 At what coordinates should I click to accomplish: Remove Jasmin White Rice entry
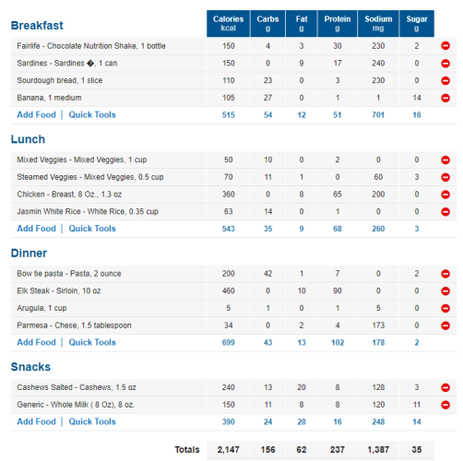coord(445,211)
